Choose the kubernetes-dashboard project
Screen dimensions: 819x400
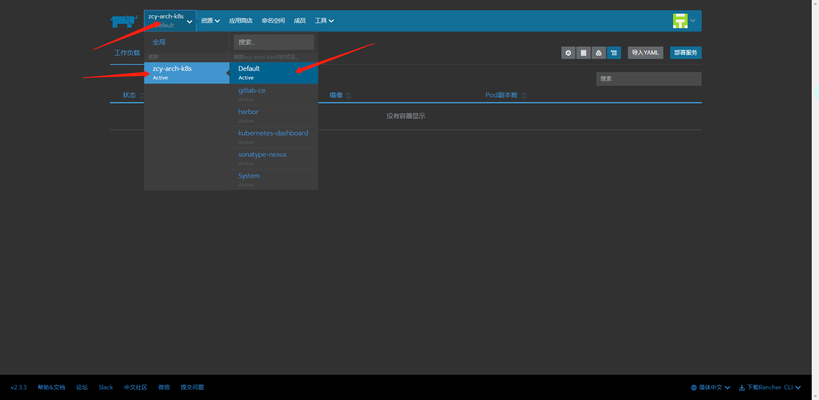click(274, 137)
